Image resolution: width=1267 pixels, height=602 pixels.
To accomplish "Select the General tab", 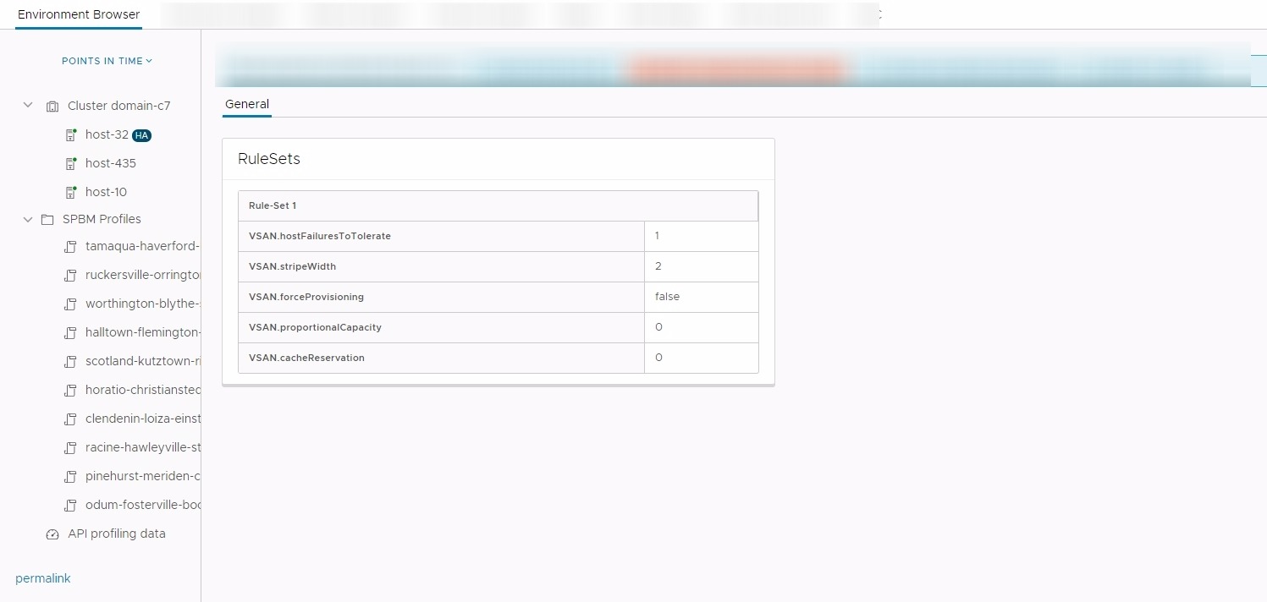I will coord(247,104).
